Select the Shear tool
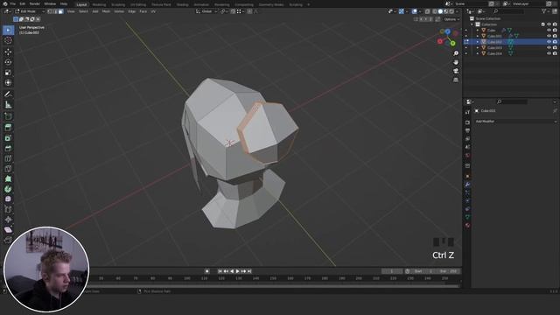This screenshot has width=560, height=315. (8, 229)
